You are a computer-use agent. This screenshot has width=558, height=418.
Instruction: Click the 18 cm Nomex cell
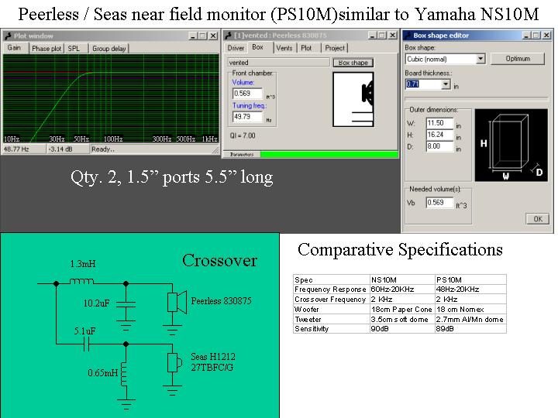(470, 309)
